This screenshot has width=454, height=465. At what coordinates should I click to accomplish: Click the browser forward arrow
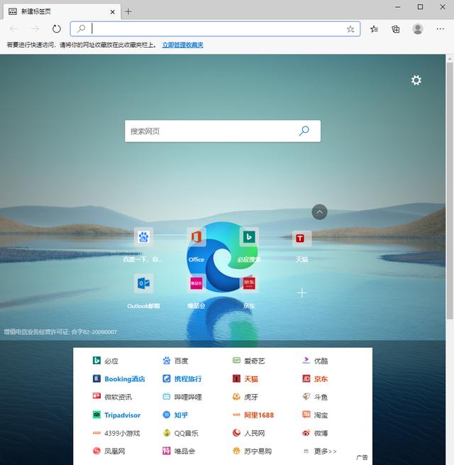pos(35,29)
